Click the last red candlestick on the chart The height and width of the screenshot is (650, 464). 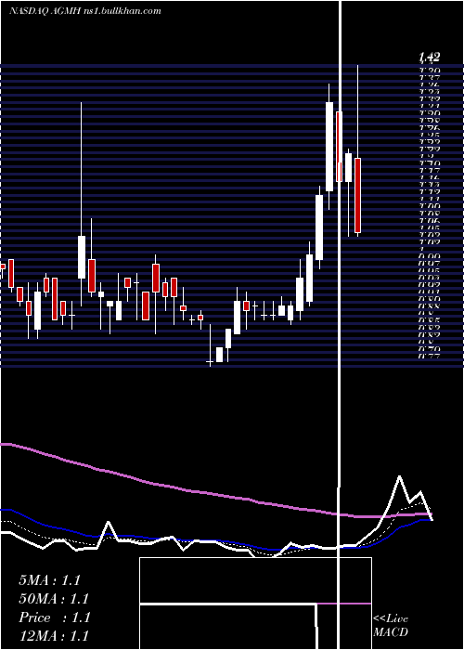click(x=357, y=195)
